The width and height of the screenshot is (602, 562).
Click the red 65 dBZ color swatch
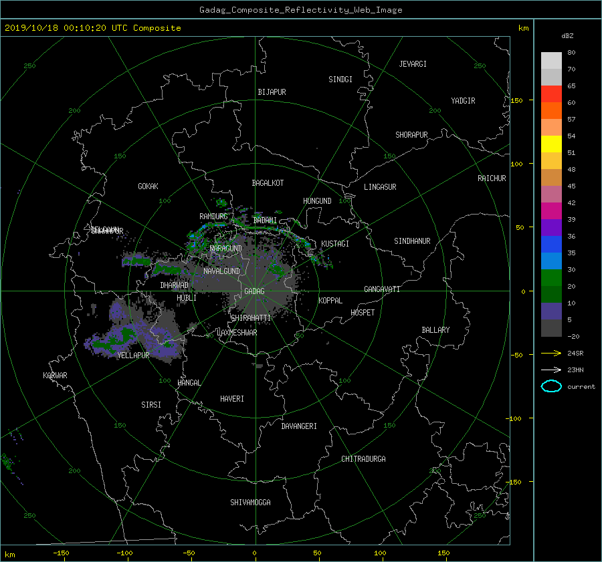pyautogui.click(x=551, y=94)
